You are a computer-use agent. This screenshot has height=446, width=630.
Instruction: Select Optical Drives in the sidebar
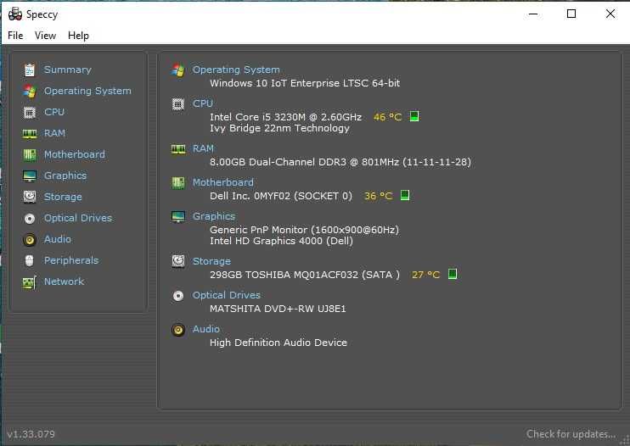(x=78, y=218)
